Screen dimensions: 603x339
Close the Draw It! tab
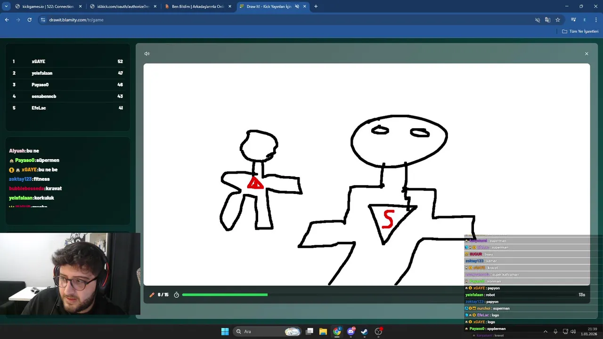tap(305, 7)
